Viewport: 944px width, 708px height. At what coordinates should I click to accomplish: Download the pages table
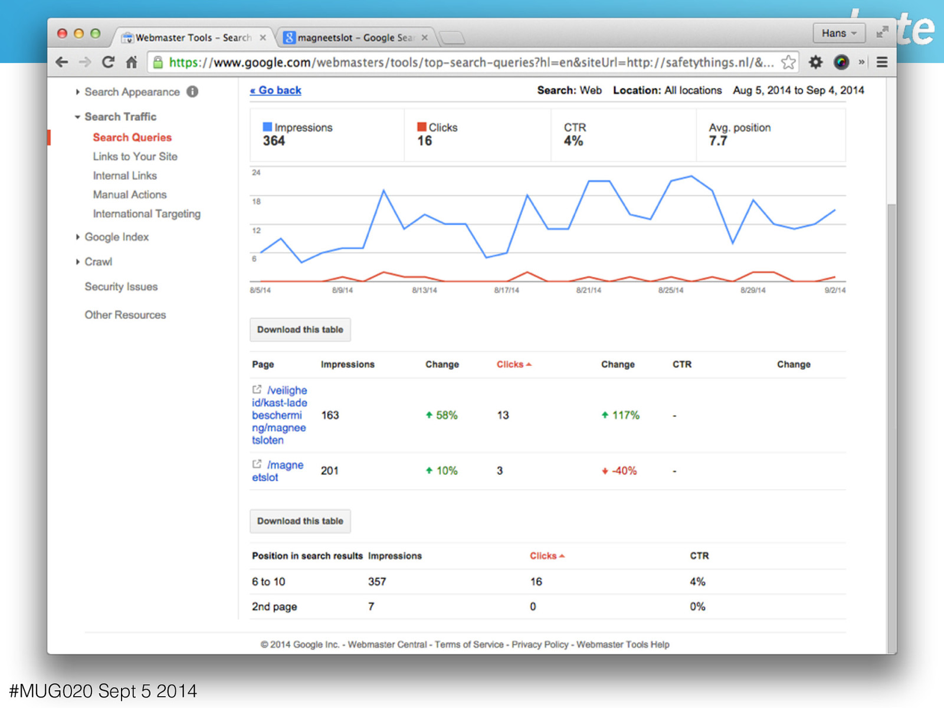[300, 330]
